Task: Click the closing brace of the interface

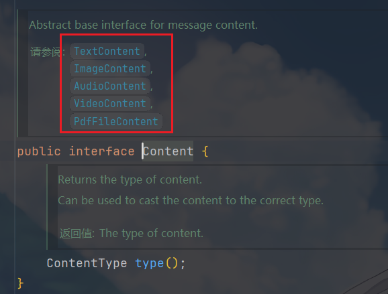Action: pyautogui.click(x=20, y=283)
